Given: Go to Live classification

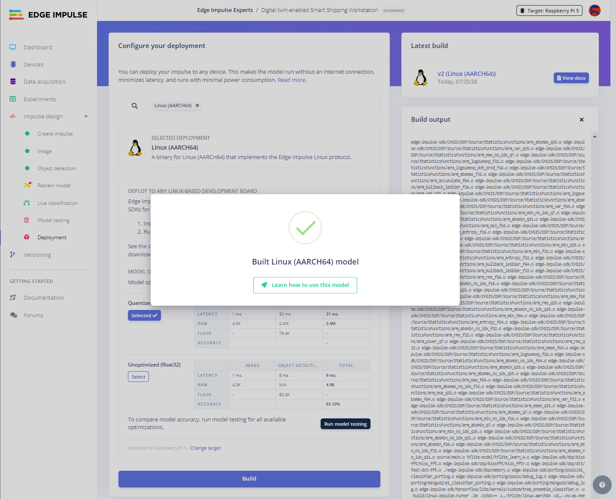Looking at the screenshot, I should (x=58, y=203).
